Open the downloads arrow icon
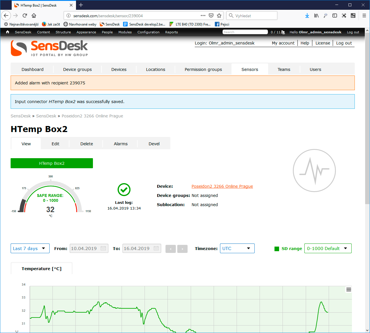The image size is (370, 333). [x=307, y=16]
